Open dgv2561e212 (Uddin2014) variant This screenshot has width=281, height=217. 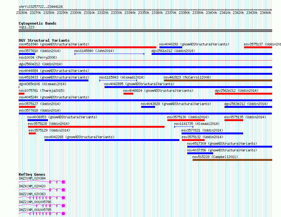173,51
